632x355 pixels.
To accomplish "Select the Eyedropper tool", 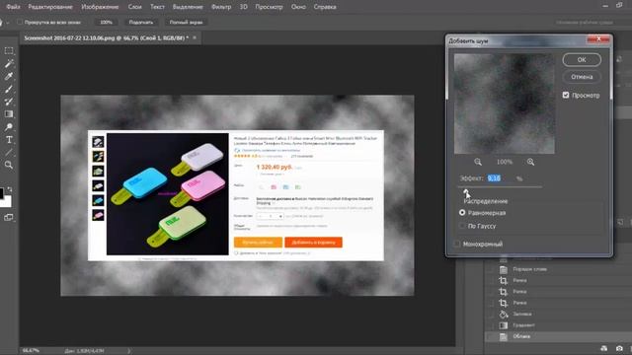I will (x=9, y=77).
